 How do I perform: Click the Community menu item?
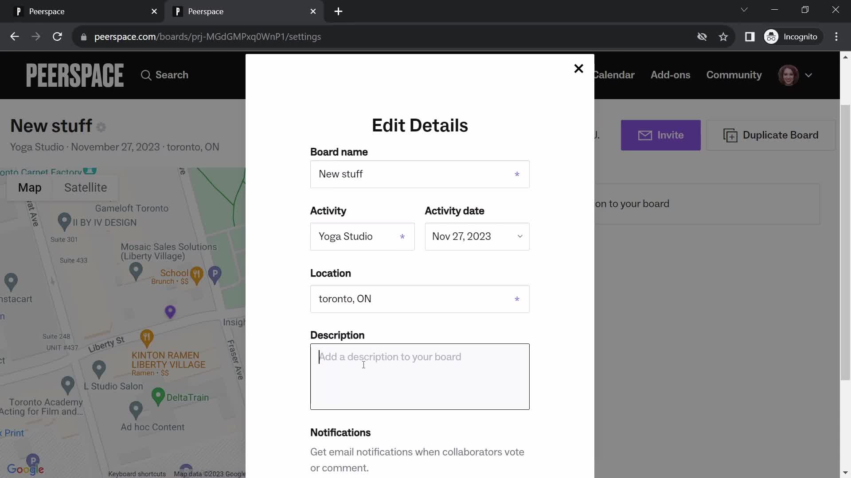point(734,75)
